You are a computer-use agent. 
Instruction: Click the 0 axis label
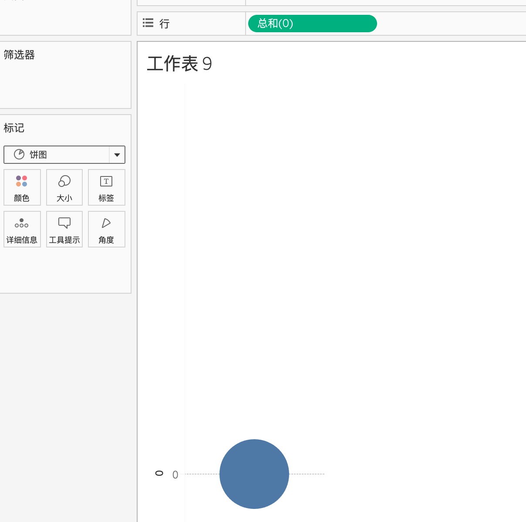click(175, 475)
